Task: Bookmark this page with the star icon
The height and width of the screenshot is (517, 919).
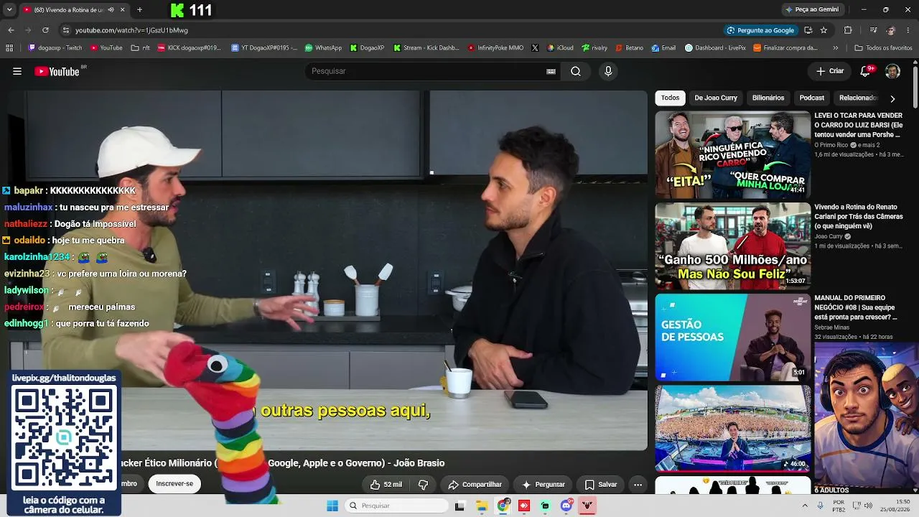Action: (x=824, y=30)
